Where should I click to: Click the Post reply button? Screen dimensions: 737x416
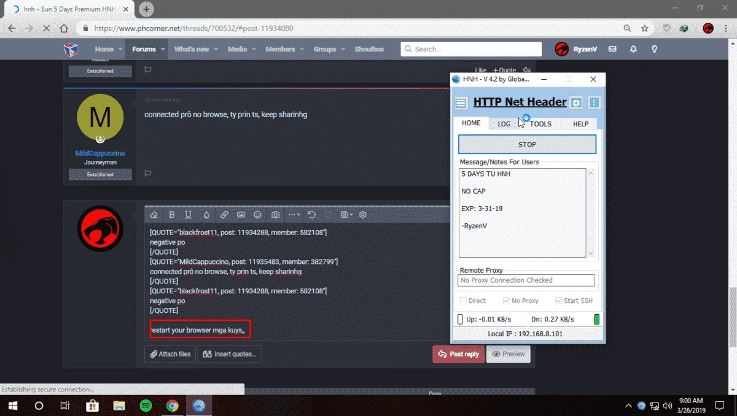[458, 354]
